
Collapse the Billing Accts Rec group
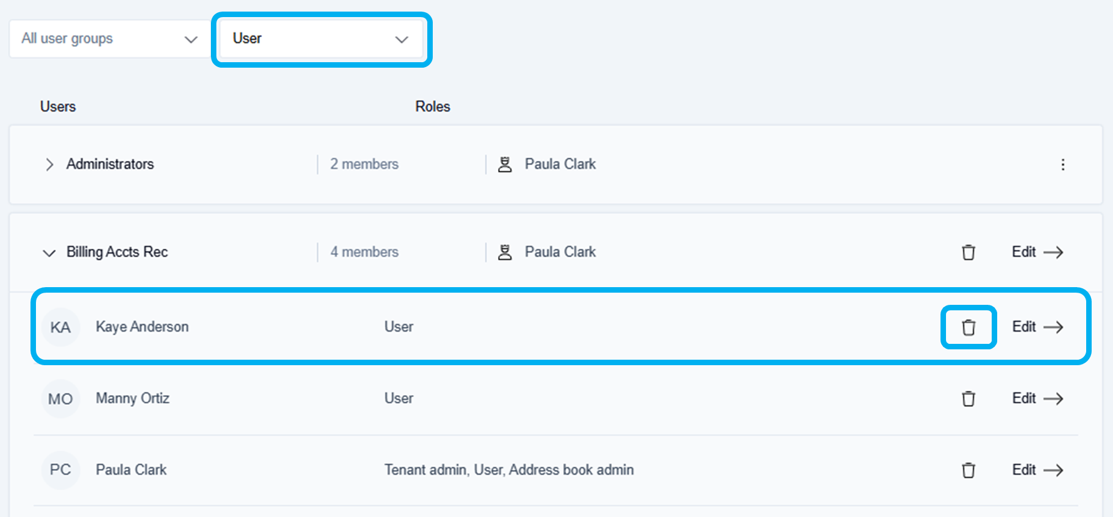(x=49, y=252)
